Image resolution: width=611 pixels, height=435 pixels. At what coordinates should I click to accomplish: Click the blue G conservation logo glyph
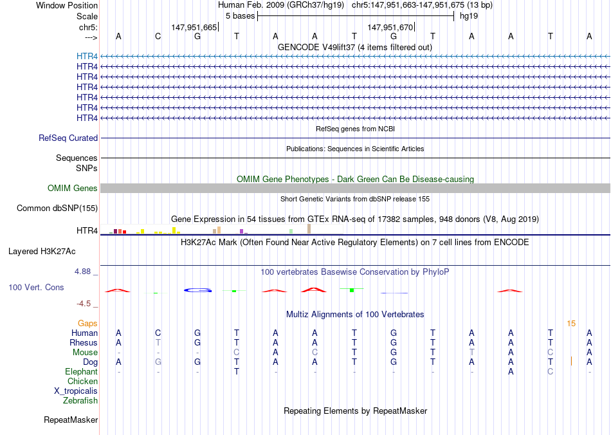click(198, 290)
